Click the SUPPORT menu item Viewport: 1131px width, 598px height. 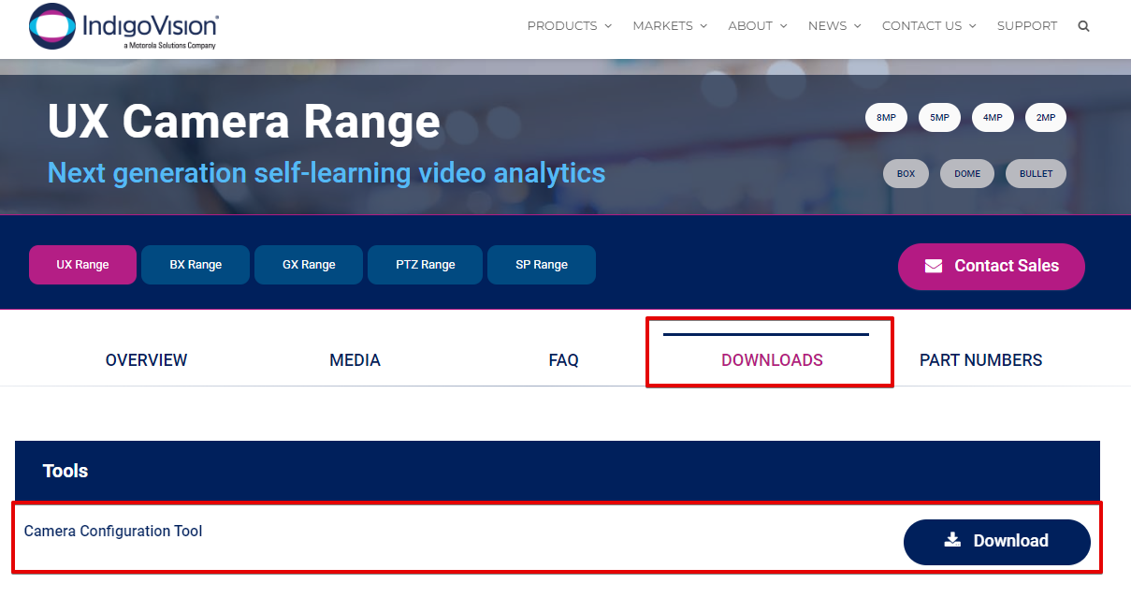point(1027,25)
